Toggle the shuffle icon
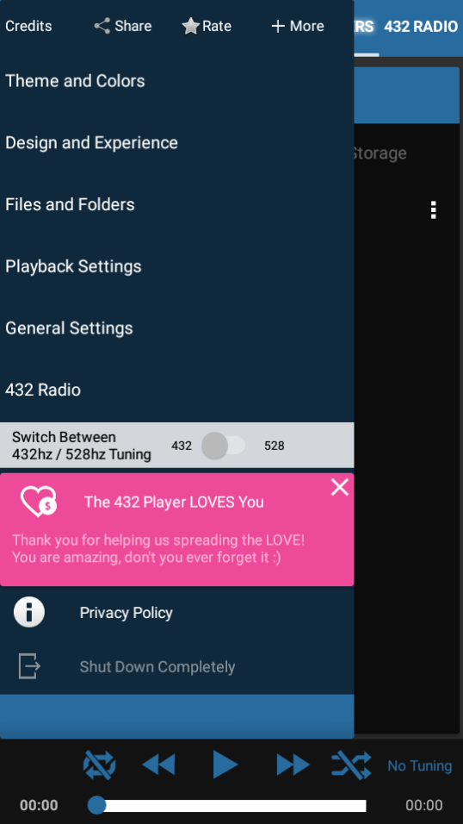Image resolution: width=463 pixels, height=824 pixels. pyautogui.click(x=351, y=765)
